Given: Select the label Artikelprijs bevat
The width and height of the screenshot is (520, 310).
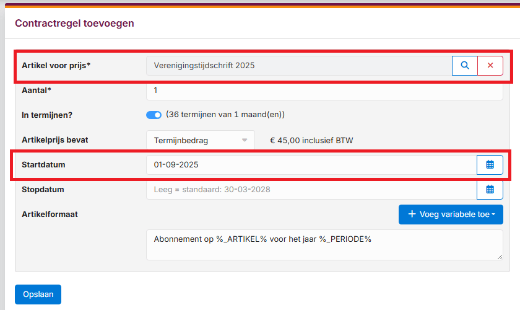Looking at the screenshot, I should tap(55, 140).
